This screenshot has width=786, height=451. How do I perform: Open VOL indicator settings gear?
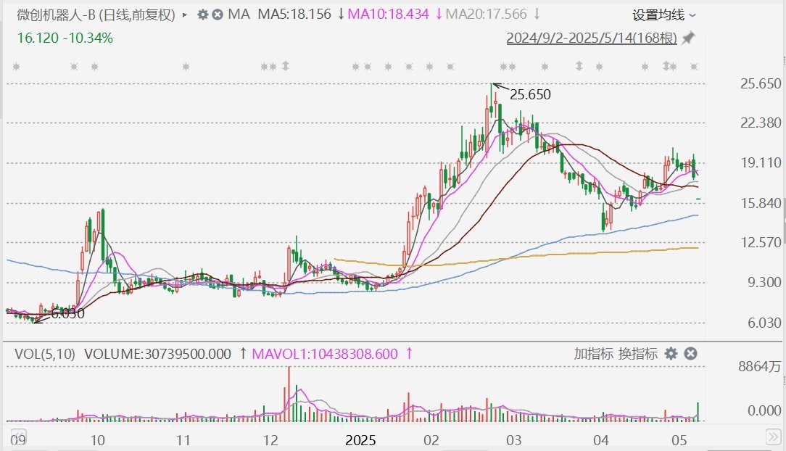coord(671,354)
